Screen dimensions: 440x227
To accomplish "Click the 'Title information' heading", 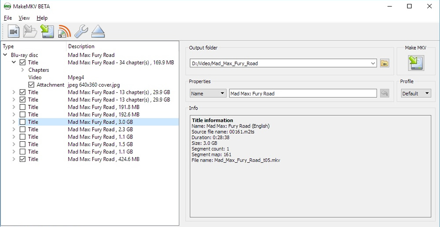I will click(213, 121).
